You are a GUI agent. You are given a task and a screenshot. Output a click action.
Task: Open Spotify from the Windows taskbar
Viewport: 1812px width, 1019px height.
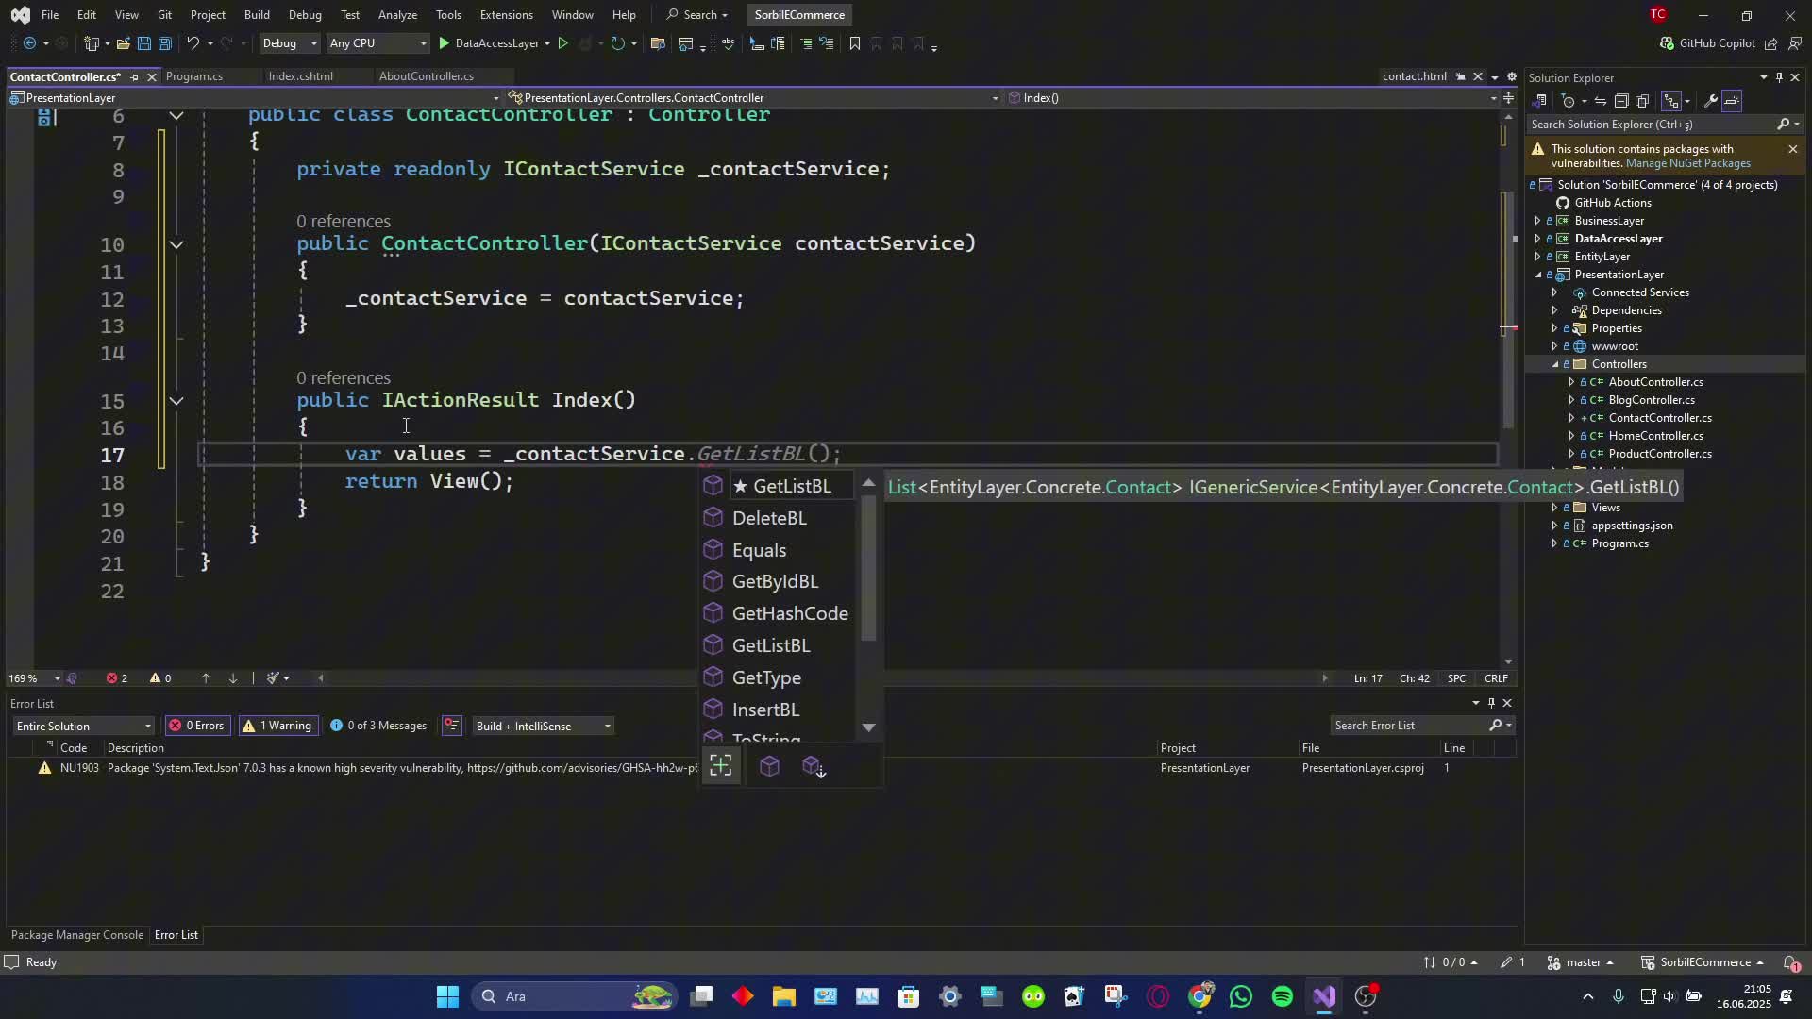1282,996
